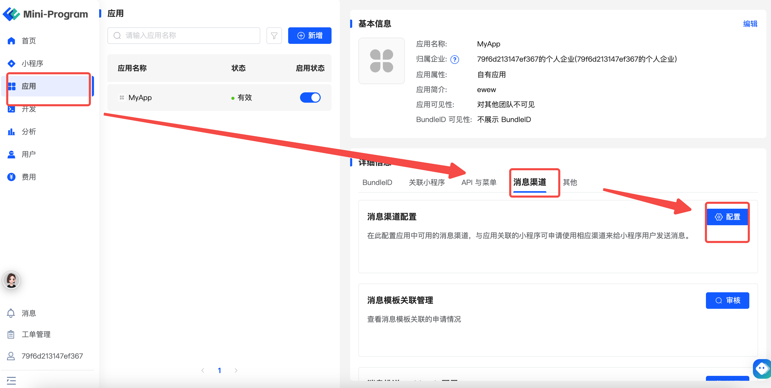The width and height of the screenshot is (771, 388).
Task: Open the 用户 users sidebar item
Action: (x=28, y=154)
